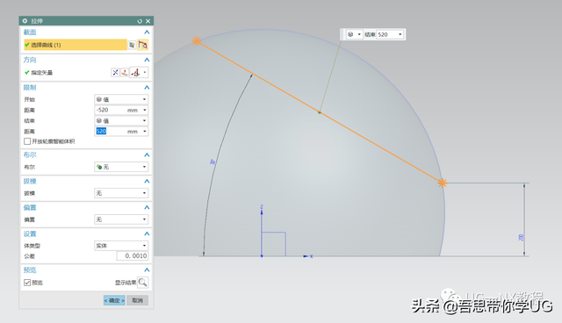Select the lower-right star endpoint of orange line
Screen dimensions: 562x323
click(x=443, y=183)
